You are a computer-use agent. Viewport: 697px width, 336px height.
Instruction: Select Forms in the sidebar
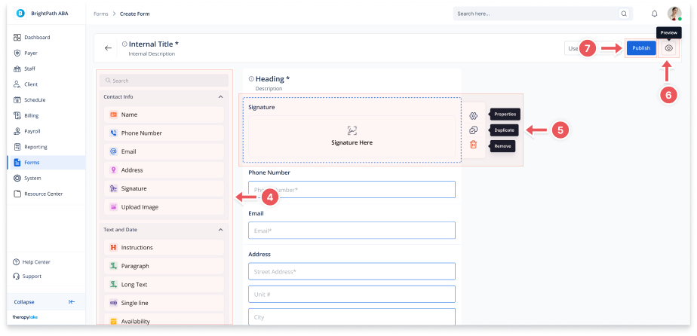point(46,163)
